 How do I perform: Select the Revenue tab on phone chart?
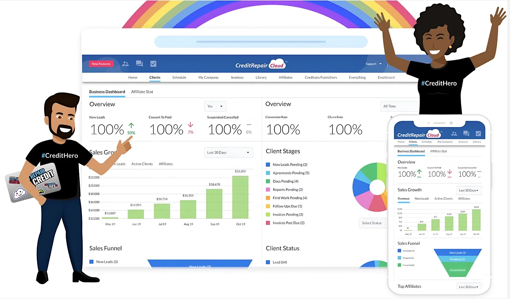click(403, 199)
